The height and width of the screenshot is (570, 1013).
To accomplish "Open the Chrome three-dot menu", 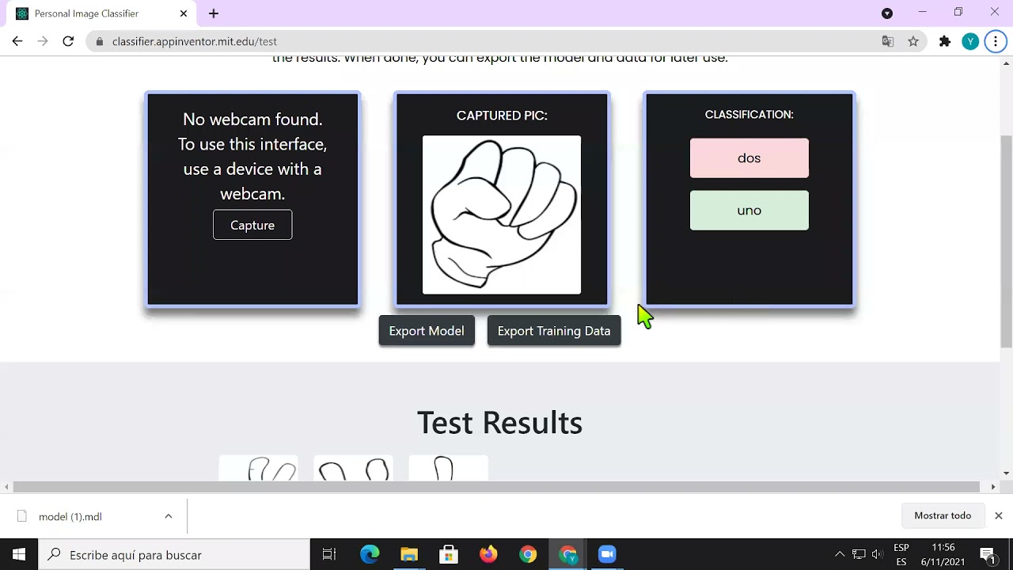I will [996, 42].
